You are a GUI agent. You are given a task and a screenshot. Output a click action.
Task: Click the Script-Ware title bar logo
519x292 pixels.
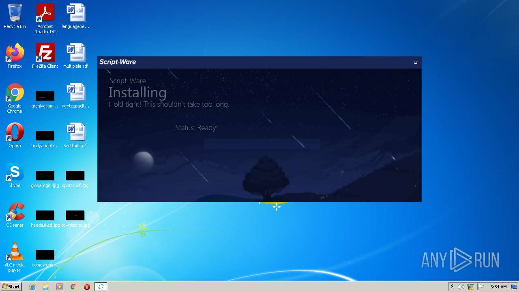(118, 62)
